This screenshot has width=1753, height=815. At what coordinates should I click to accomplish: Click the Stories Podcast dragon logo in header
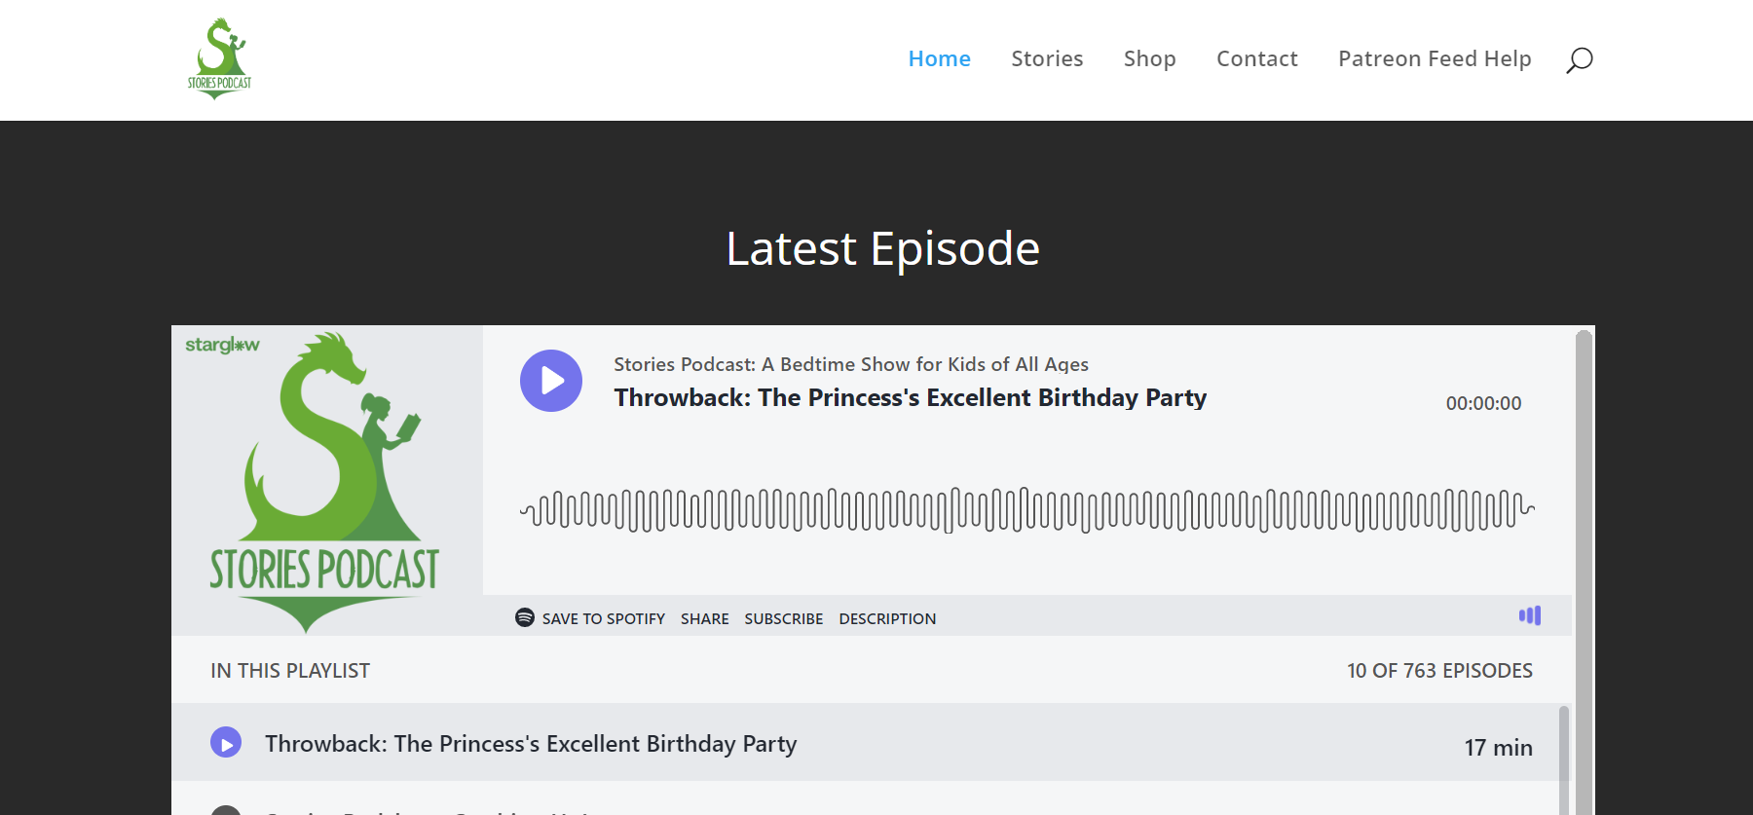tap(219, 58)
